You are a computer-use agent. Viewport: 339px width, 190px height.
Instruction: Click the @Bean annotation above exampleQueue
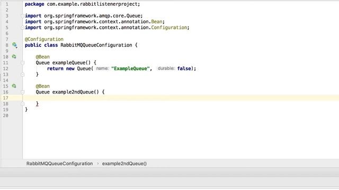coord(42,56)
